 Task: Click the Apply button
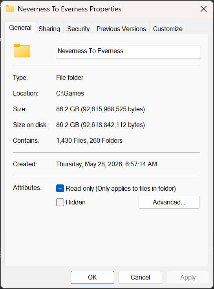tap(188, 277)
